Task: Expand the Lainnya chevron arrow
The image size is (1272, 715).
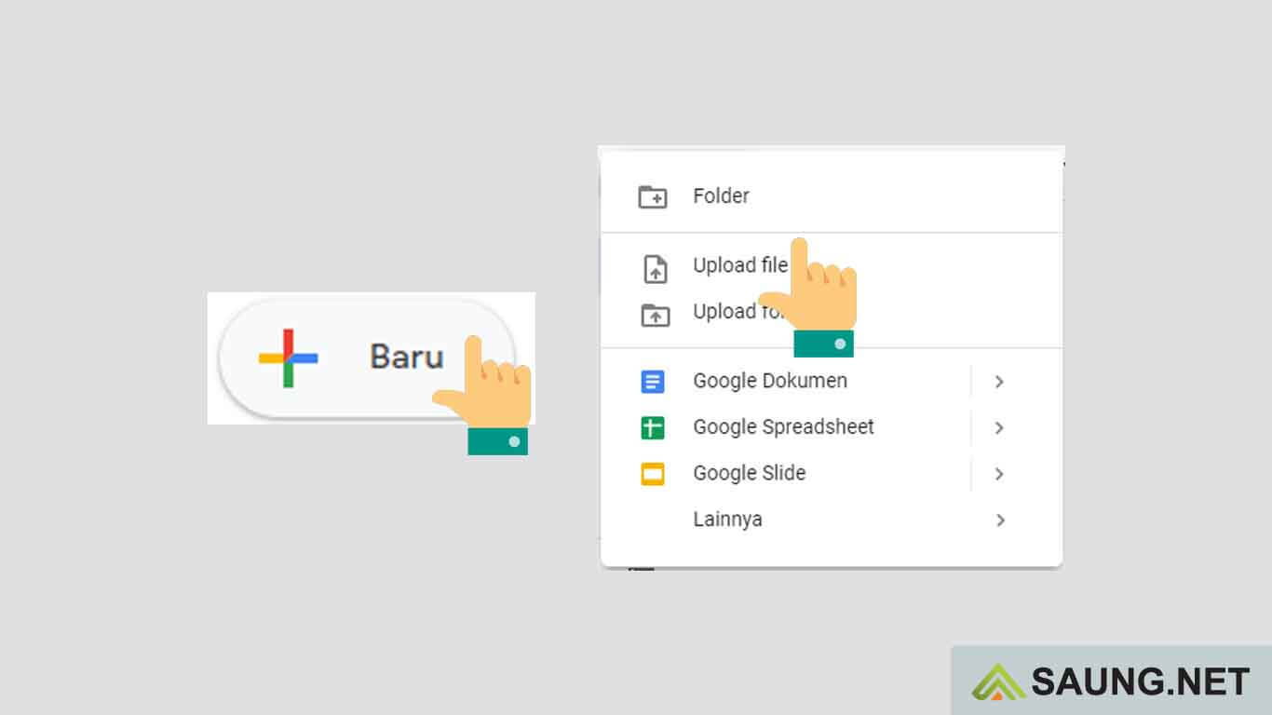Action: pyautogui.click(x=1000, y=520)
